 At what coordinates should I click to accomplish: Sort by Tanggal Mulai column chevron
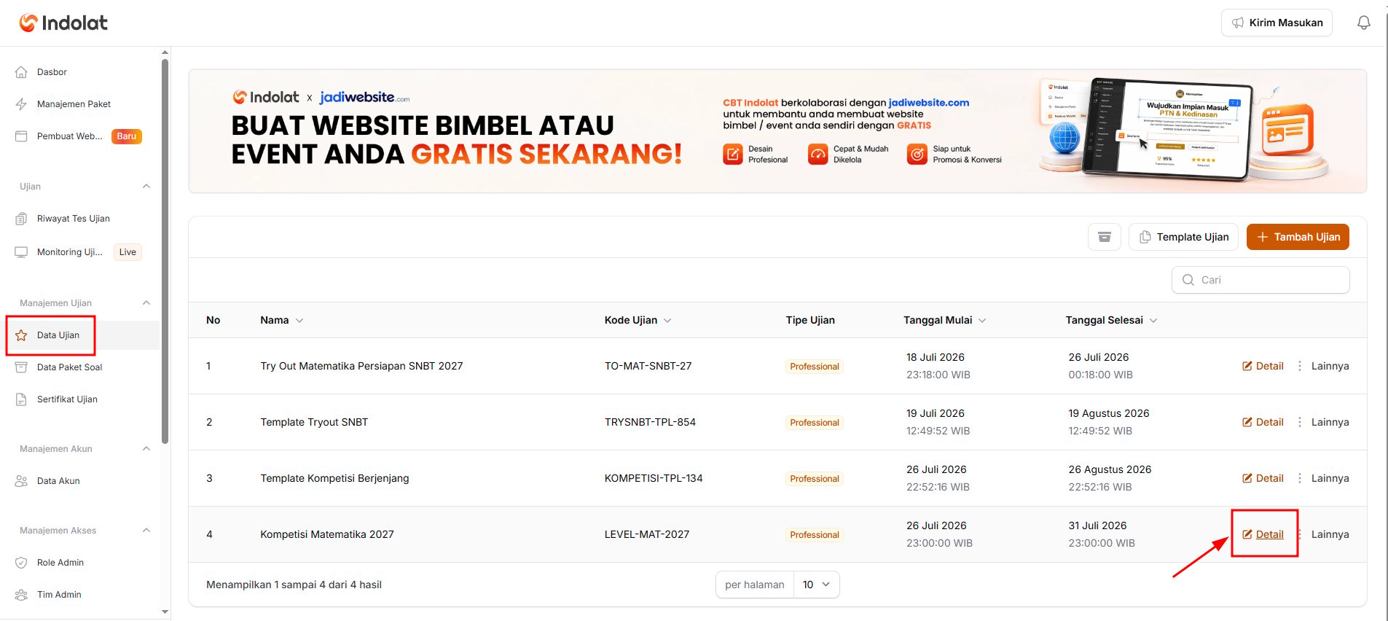[x=982, y=321]
